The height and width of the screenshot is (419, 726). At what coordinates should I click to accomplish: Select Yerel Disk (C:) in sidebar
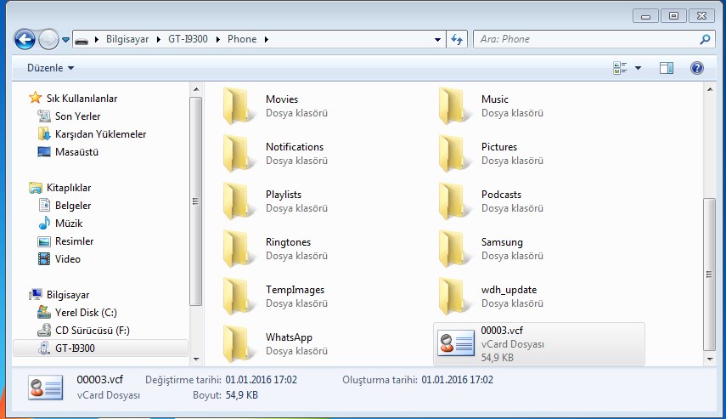(86, 312)
